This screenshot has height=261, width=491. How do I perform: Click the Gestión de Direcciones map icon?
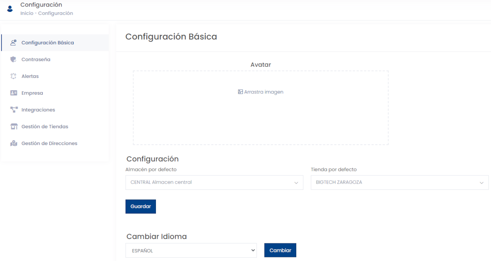click(14, 143)
